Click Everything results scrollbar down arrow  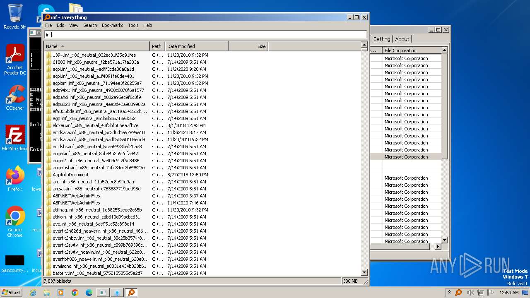[364, 272]
